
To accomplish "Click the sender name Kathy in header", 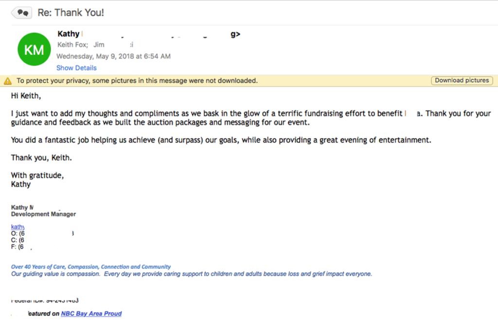I will click(x=69, y=34).
